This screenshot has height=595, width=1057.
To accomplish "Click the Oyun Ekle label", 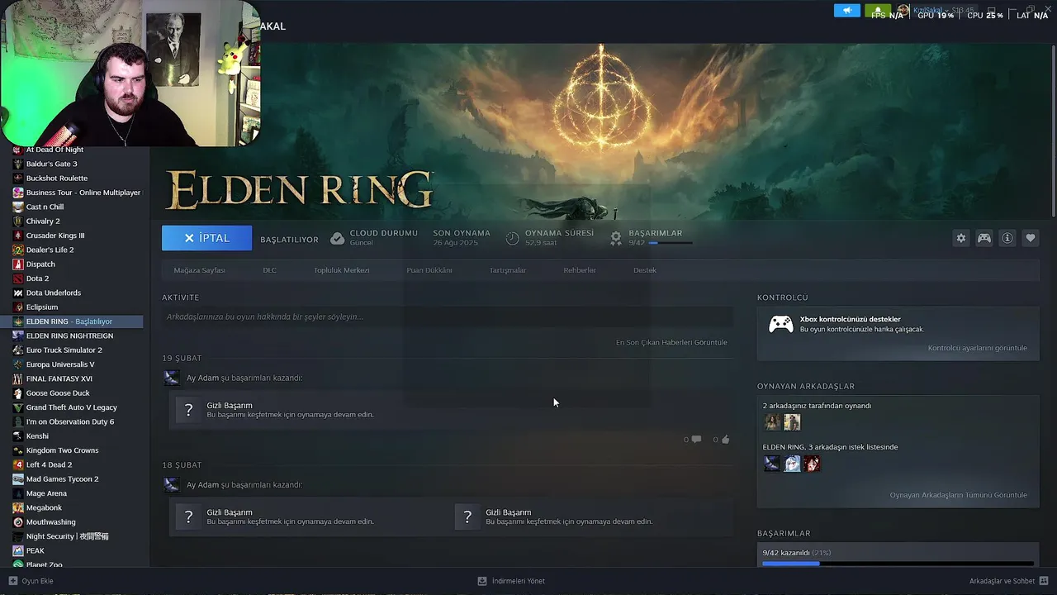I will [37, 581].
